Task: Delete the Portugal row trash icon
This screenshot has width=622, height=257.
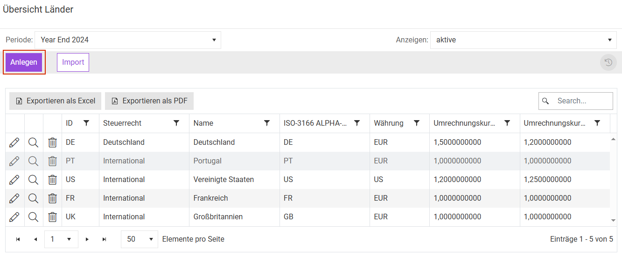Action: (52, 161)
